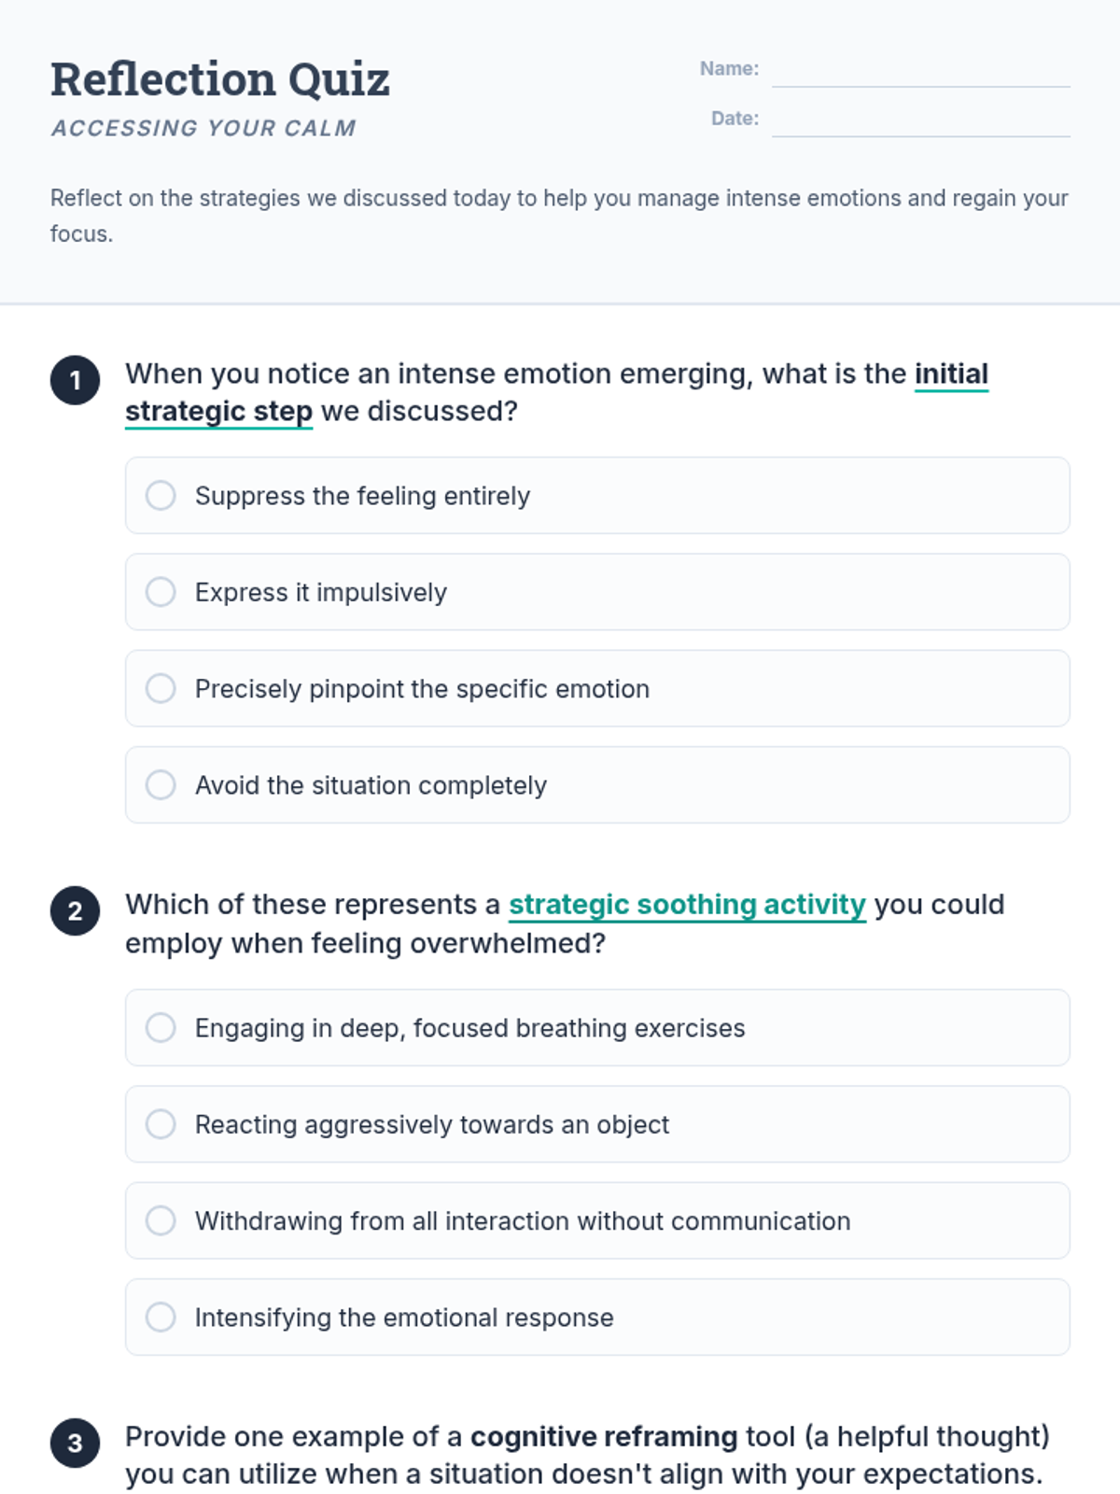The width and height of the screenshot is (1120, 1494).
Task: Select 'Avoid the situation completely' radio button
Action: coord(597,785)
